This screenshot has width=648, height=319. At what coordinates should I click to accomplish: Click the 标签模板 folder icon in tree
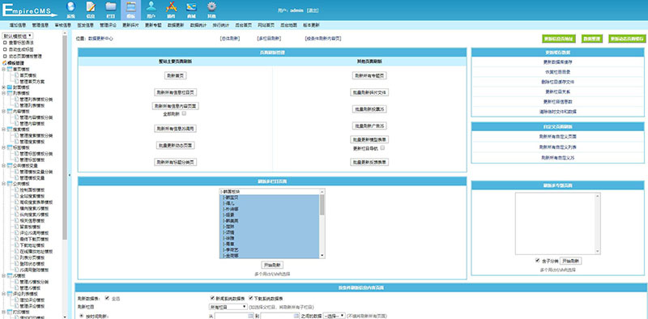coord(10,147)
